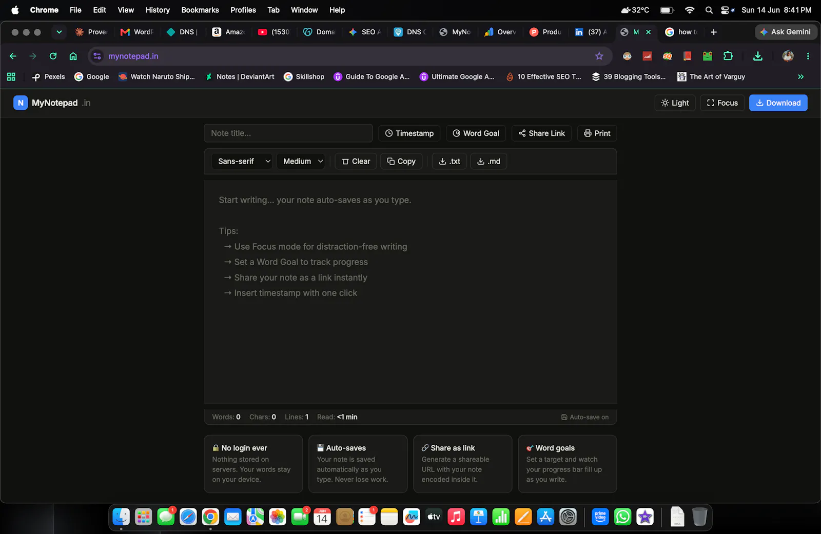Click the Read time status entry
821x534 pixels.
(337, 417)
